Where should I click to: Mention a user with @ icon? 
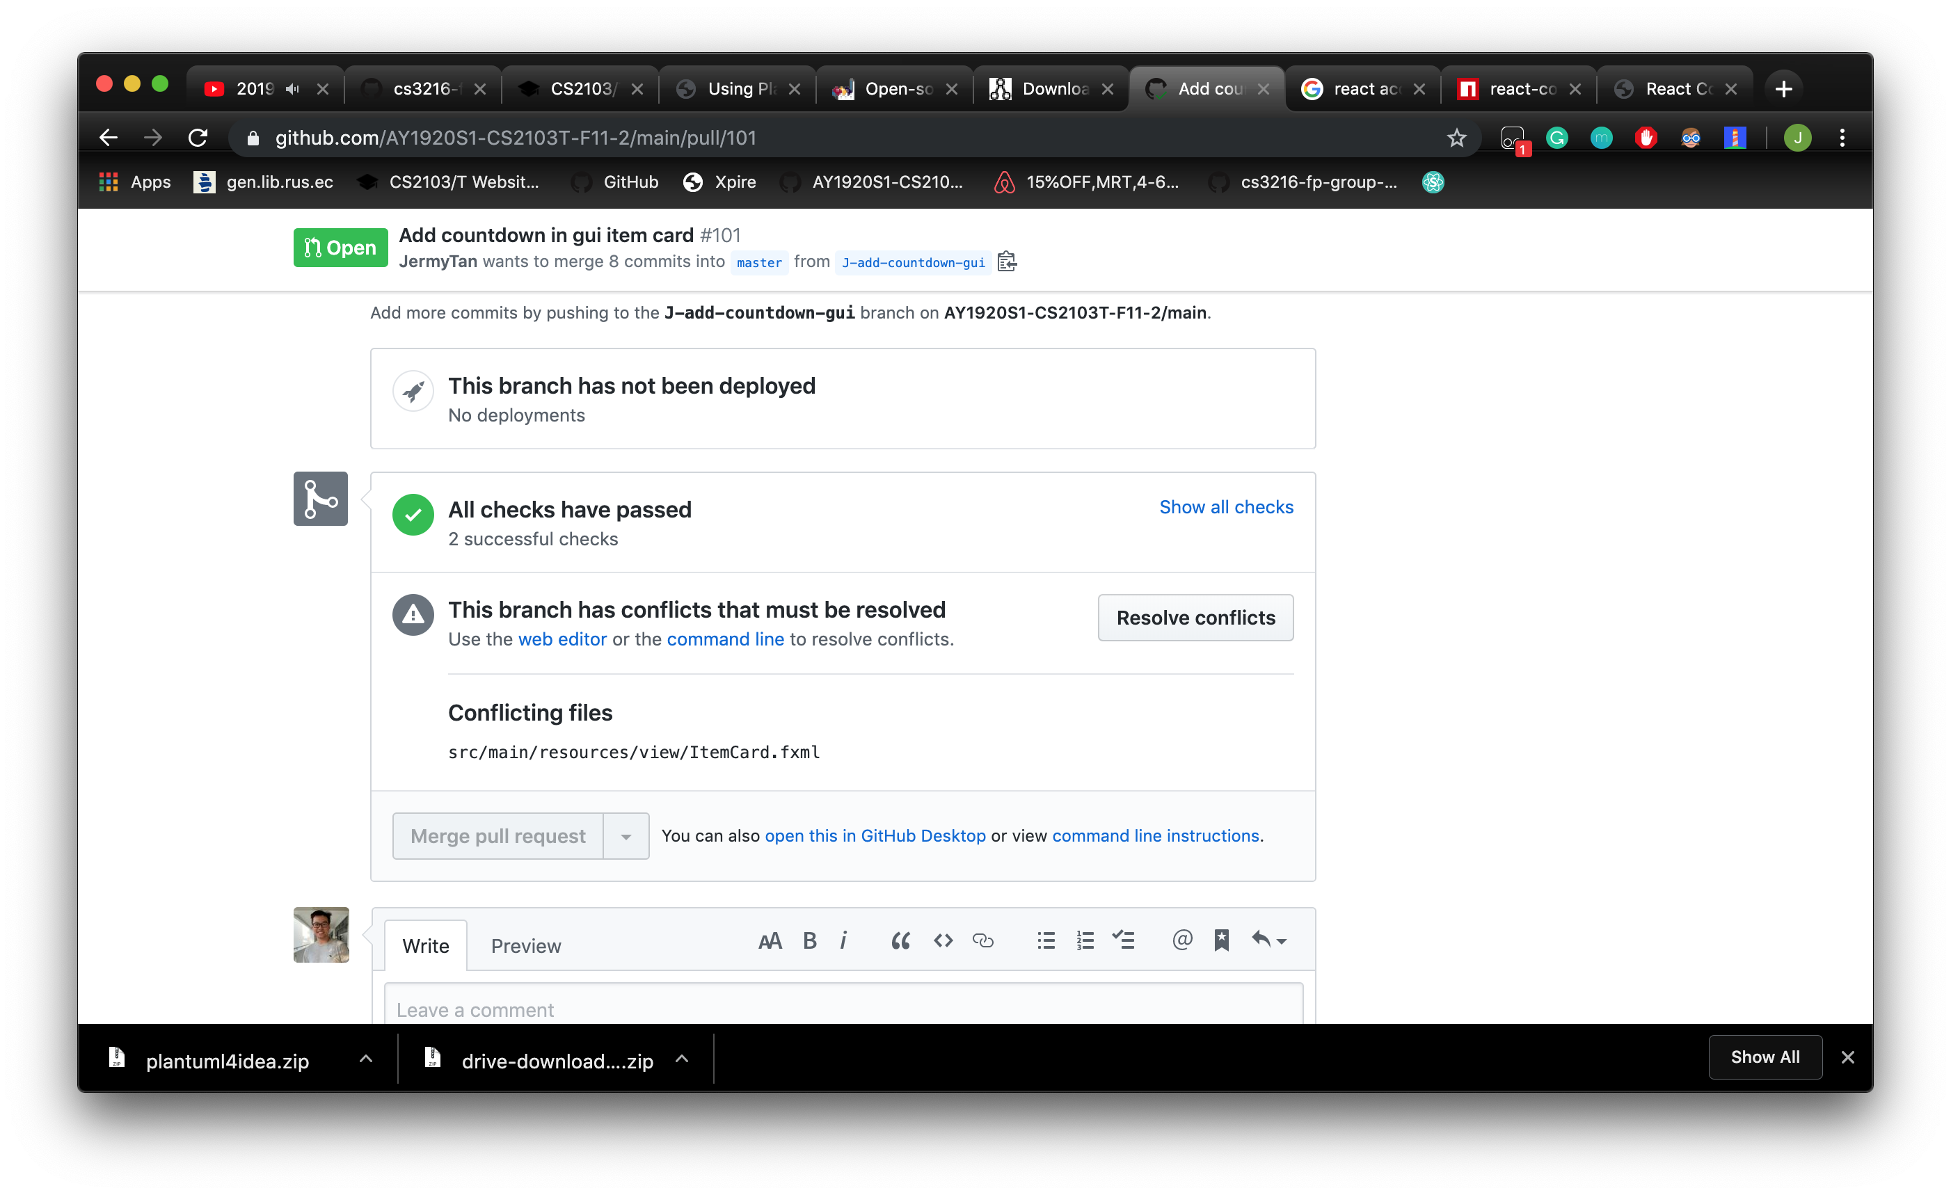[x=1181, y=940]
